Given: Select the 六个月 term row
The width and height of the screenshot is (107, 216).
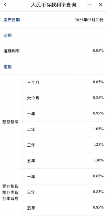Looking at the screenshot, I should 63,98.
